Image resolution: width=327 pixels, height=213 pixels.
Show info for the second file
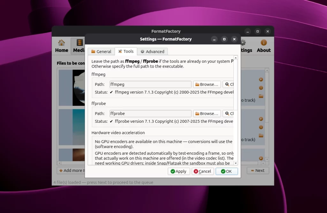coord(261,127)
